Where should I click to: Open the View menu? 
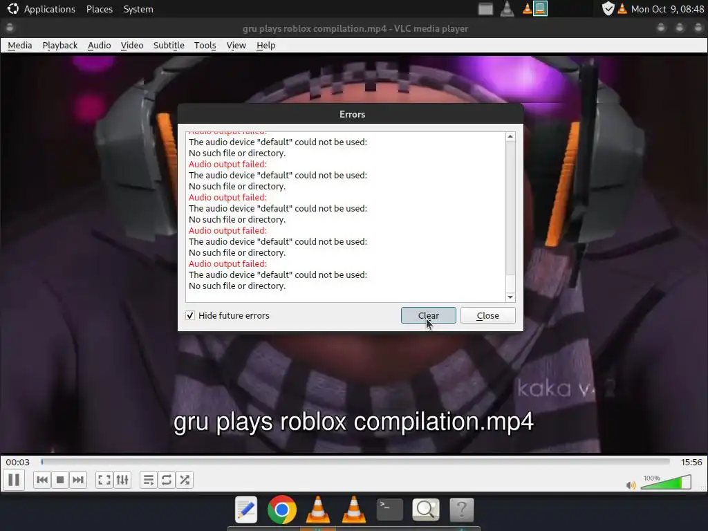point(236,45)
